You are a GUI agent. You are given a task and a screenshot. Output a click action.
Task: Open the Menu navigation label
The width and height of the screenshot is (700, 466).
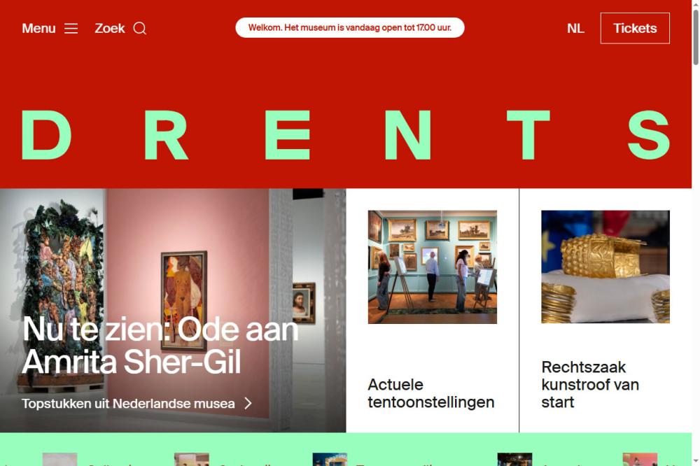coord(38,29)
